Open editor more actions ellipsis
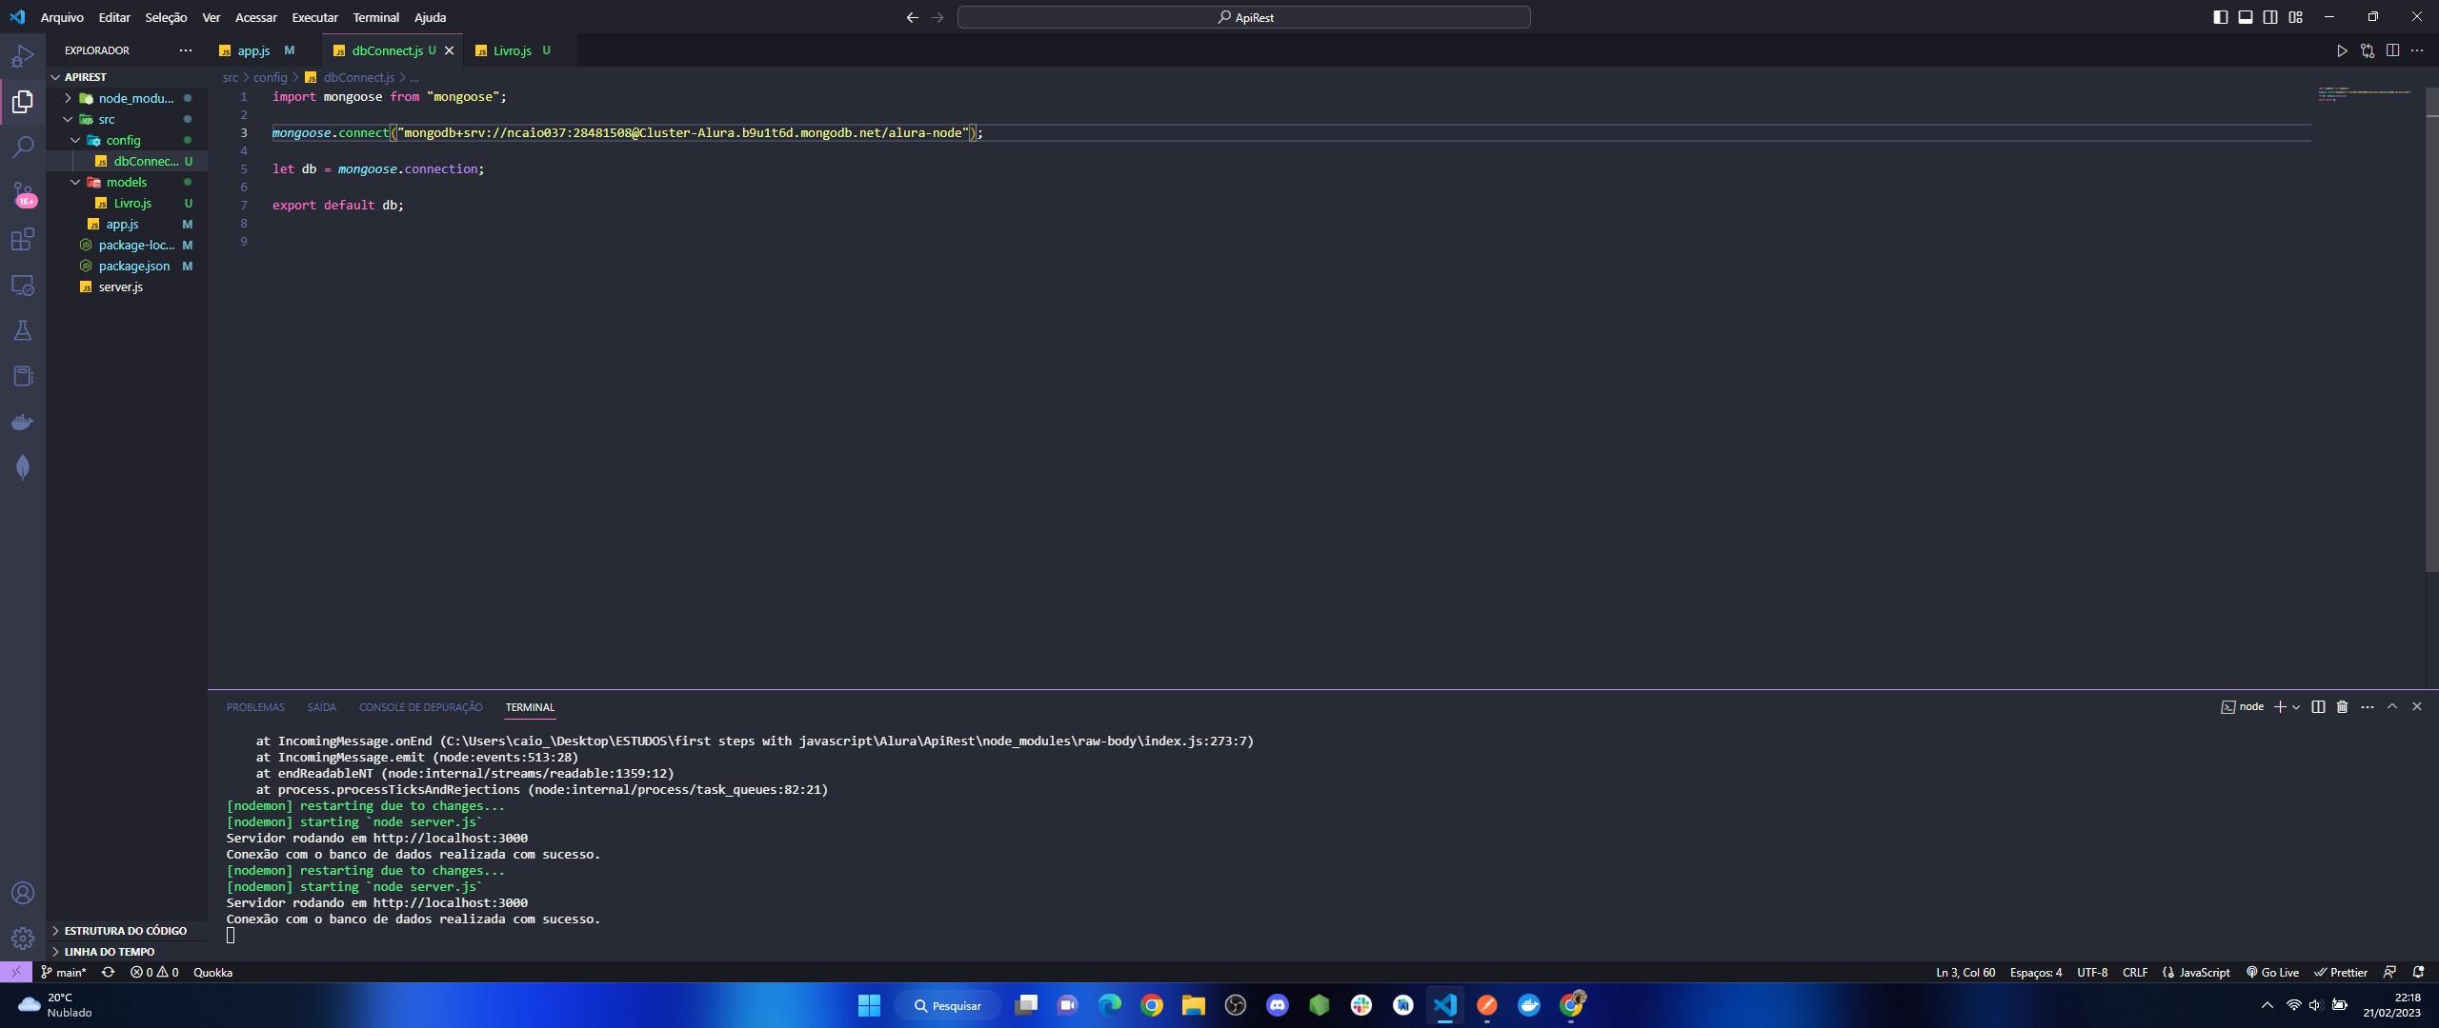2439x1028 pixels. click(2417, 50)
